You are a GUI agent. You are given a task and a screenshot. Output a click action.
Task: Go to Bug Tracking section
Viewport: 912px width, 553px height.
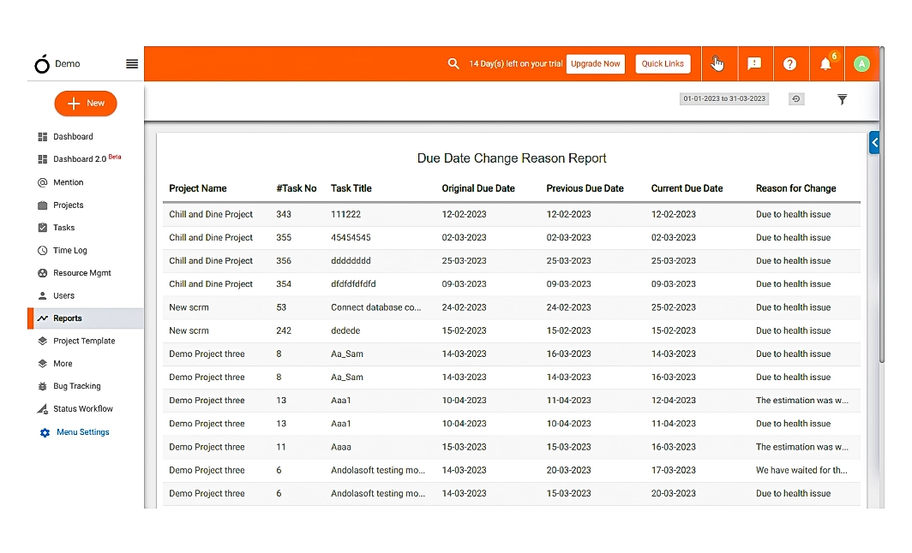point(76,386)
